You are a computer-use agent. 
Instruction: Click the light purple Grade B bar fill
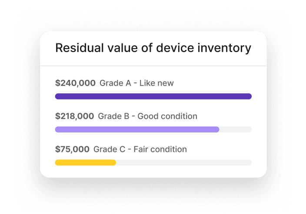(x=137, y=129)
